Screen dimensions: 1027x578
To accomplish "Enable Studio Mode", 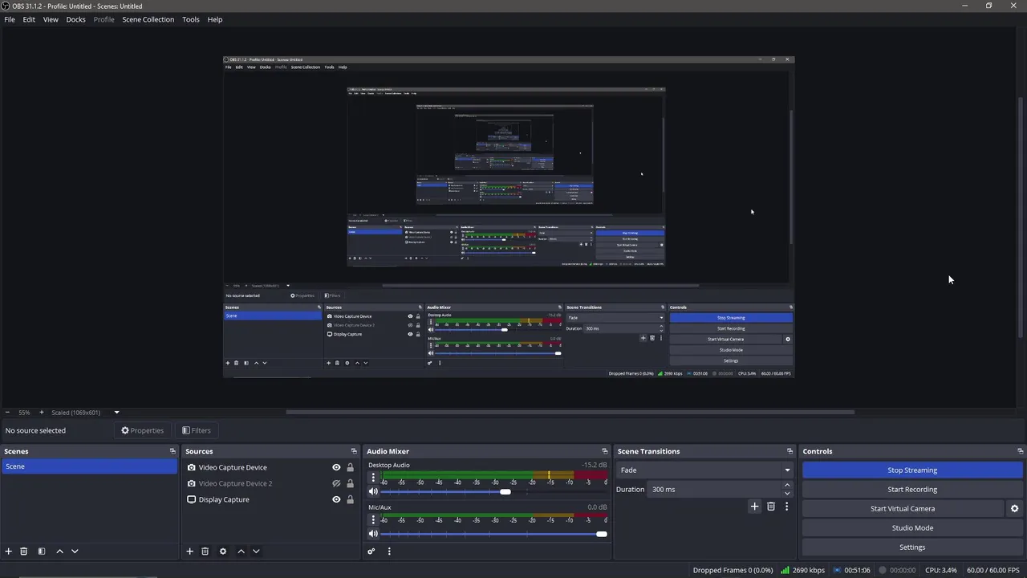I will pyautogui.click(x=912, y=528).
